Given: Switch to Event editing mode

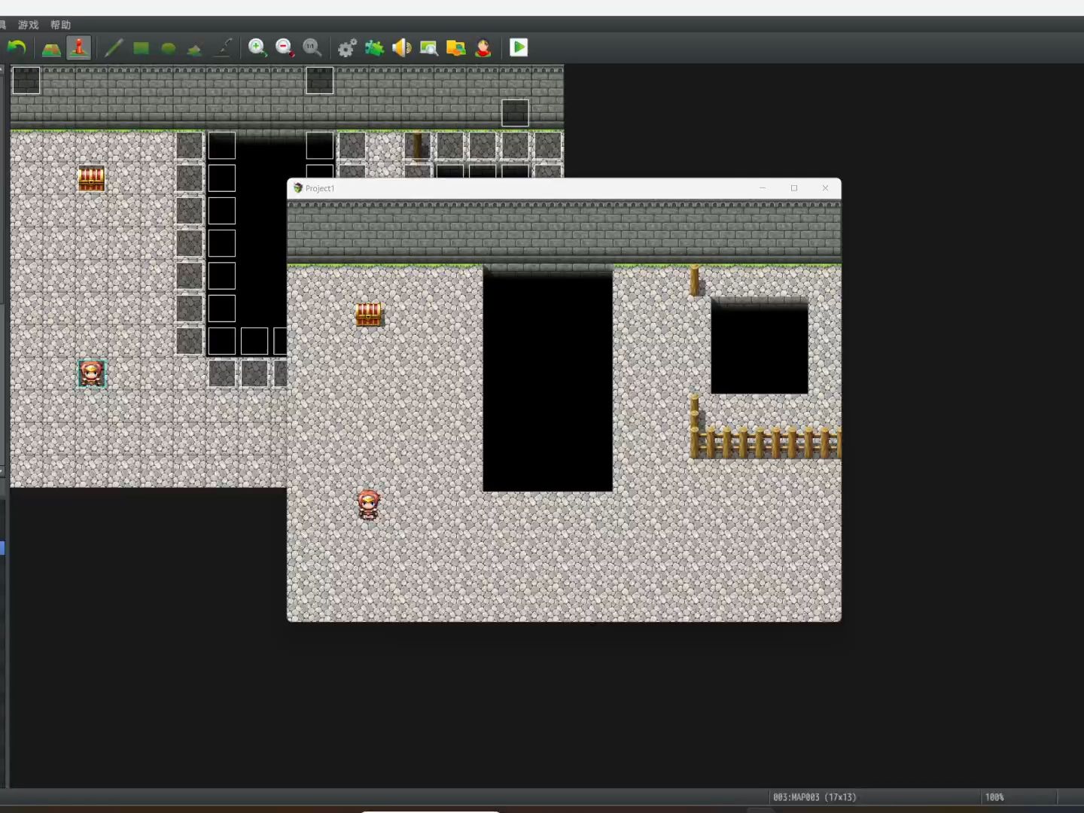Looking at the screenshot, I should coord(78,48).
